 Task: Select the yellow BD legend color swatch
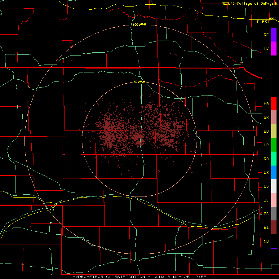(x=274, y=131)
